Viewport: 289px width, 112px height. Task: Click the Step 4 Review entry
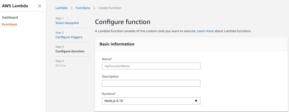61,65
